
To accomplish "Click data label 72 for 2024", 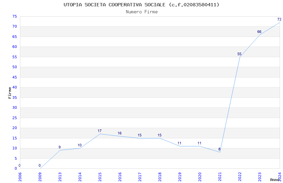I will click(279, 19).
